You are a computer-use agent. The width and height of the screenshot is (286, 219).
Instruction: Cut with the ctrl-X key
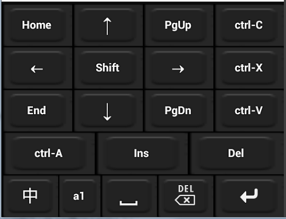[x=249, y=68]
